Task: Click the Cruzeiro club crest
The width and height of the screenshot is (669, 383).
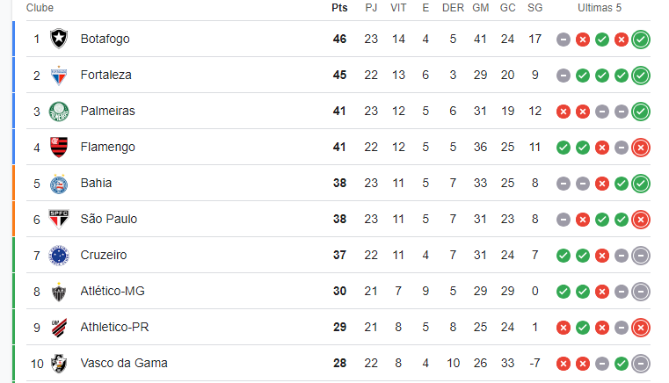Action: (59, 256)
